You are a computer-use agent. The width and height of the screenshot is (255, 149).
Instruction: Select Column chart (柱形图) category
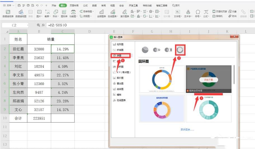(118, 44)
